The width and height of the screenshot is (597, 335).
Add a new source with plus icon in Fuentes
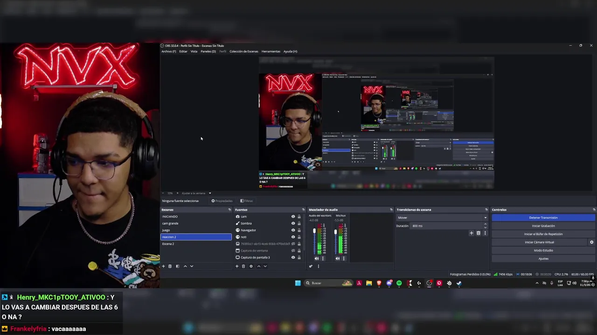pyautogui.click(x=237, y=266)
